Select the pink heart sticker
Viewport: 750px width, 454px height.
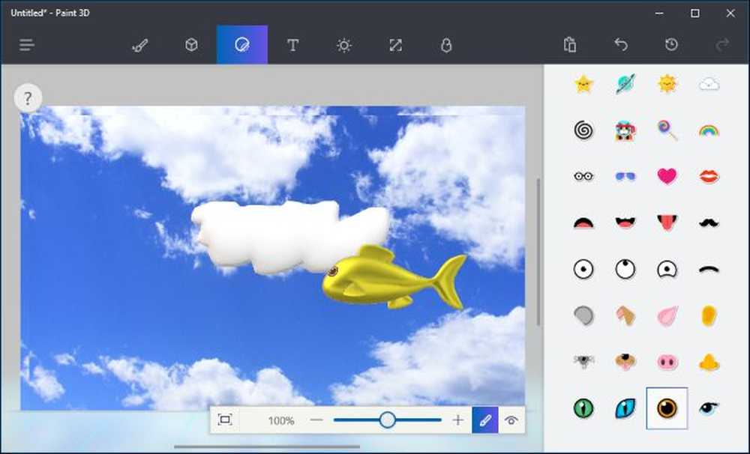(x=667, y=176)
